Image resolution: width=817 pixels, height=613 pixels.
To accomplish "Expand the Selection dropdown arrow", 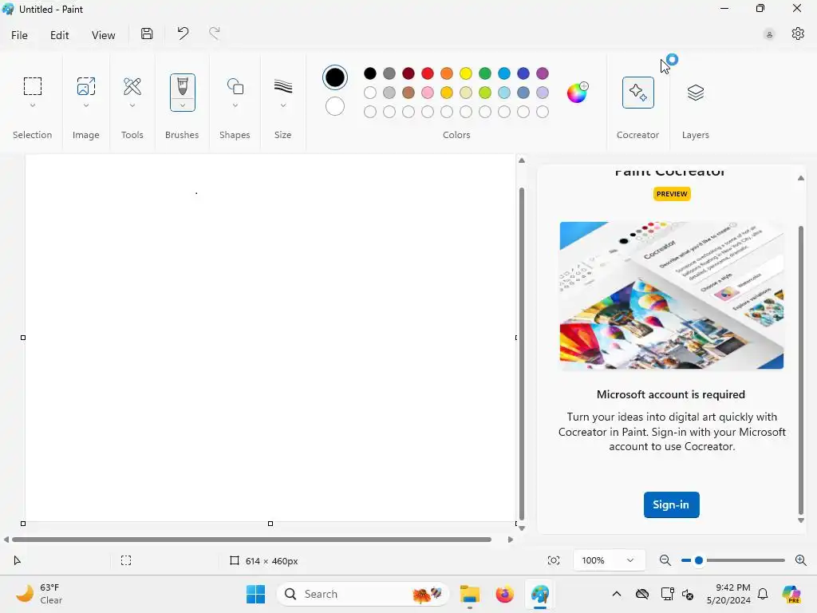I will (x=32, y=106).
